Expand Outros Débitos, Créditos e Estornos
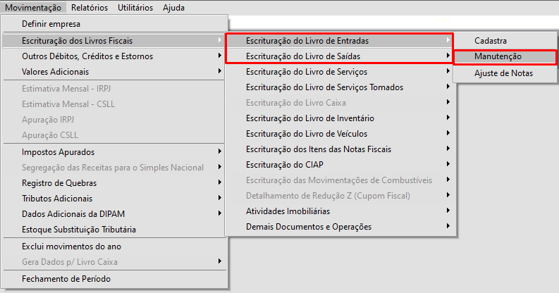 coord(115,56)
